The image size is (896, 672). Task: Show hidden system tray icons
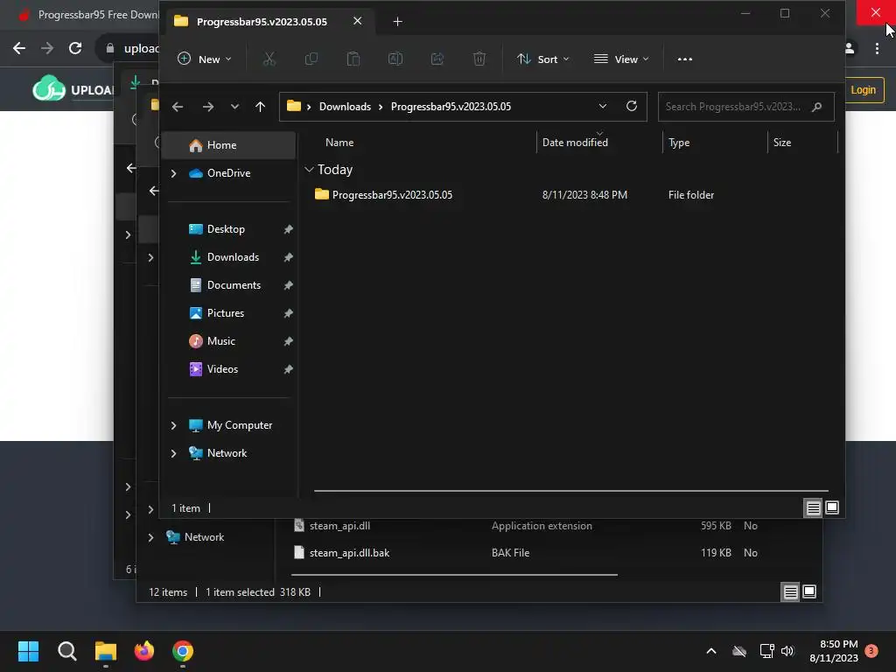[711, 651]
